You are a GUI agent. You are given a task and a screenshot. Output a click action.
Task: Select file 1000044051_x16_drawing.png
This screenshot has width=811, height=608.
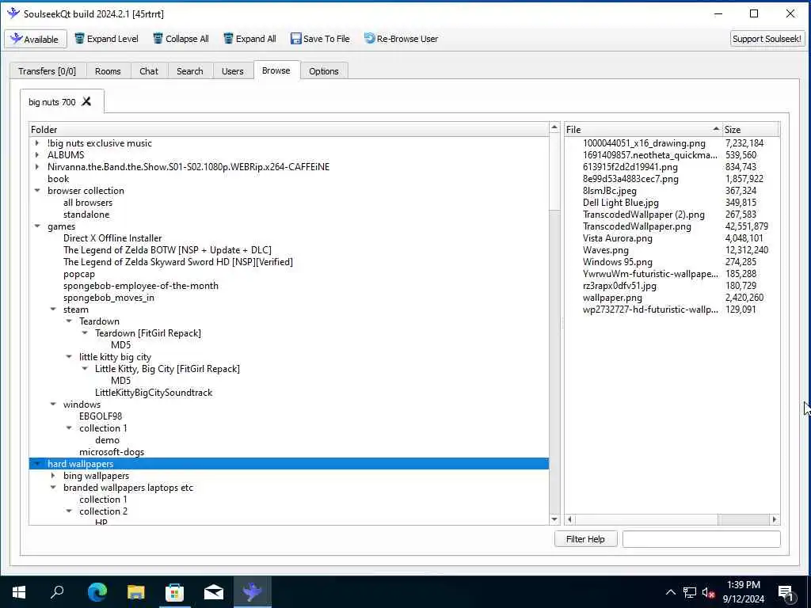(644, 143)
